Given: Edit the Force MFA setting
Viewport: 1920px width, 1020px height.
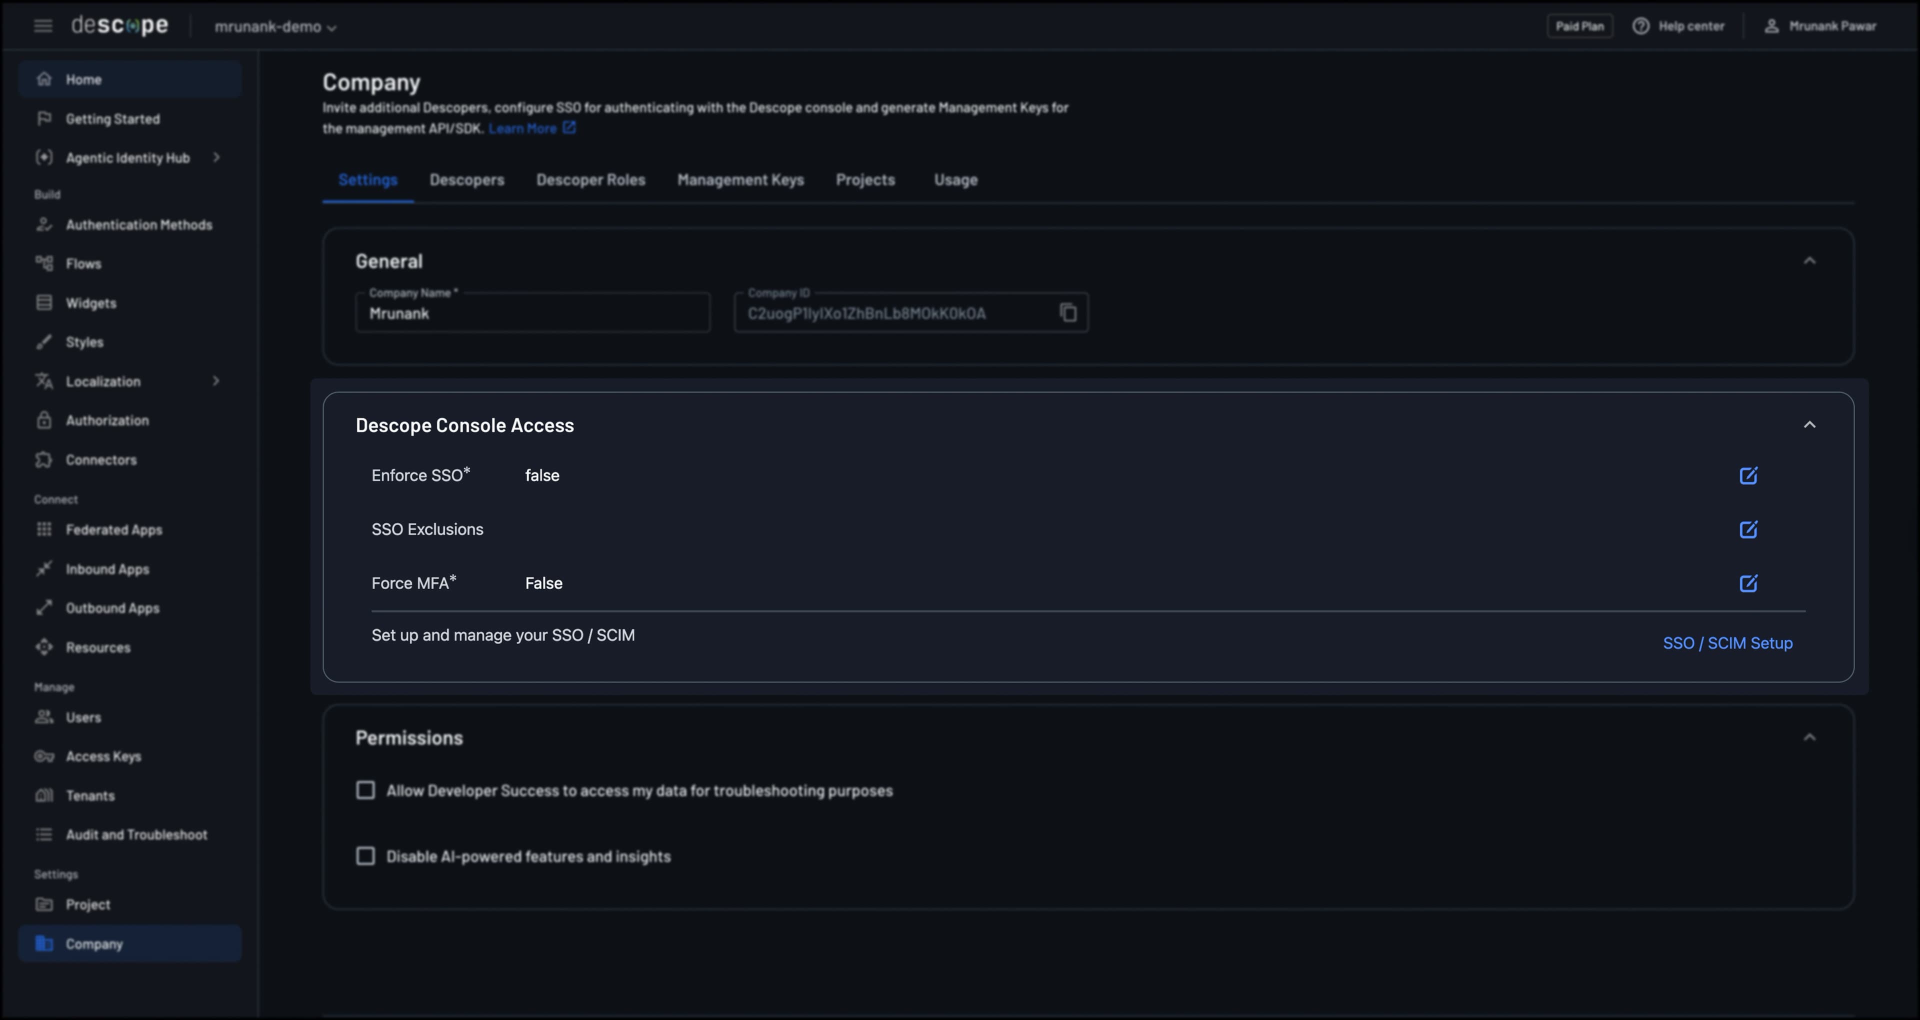Looking at the screenshot, I should pyautogui.click(x=1748, y=583).
